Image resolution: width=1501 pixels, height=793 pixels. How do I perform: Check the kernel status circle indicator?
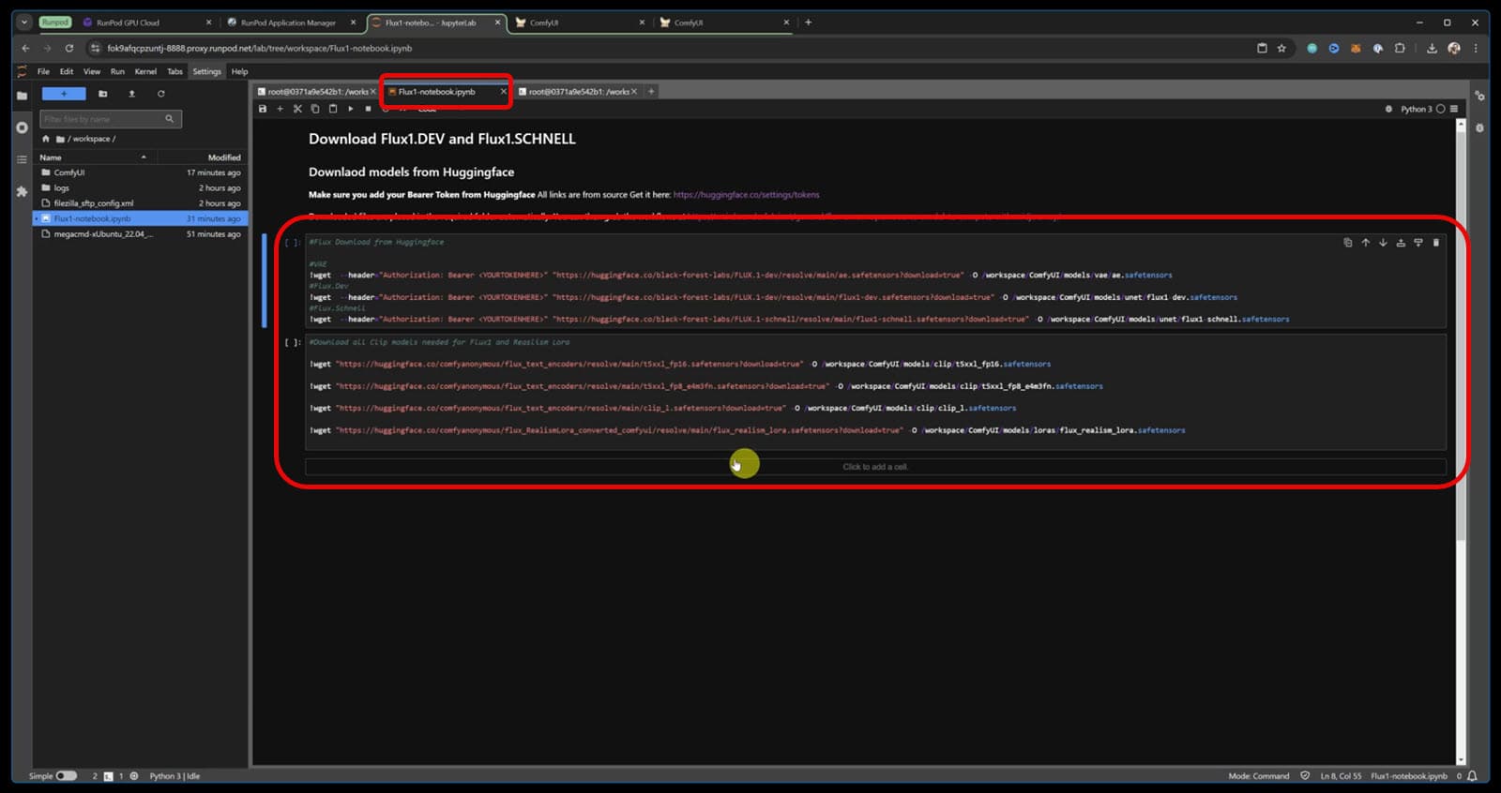click(1441, 109)
